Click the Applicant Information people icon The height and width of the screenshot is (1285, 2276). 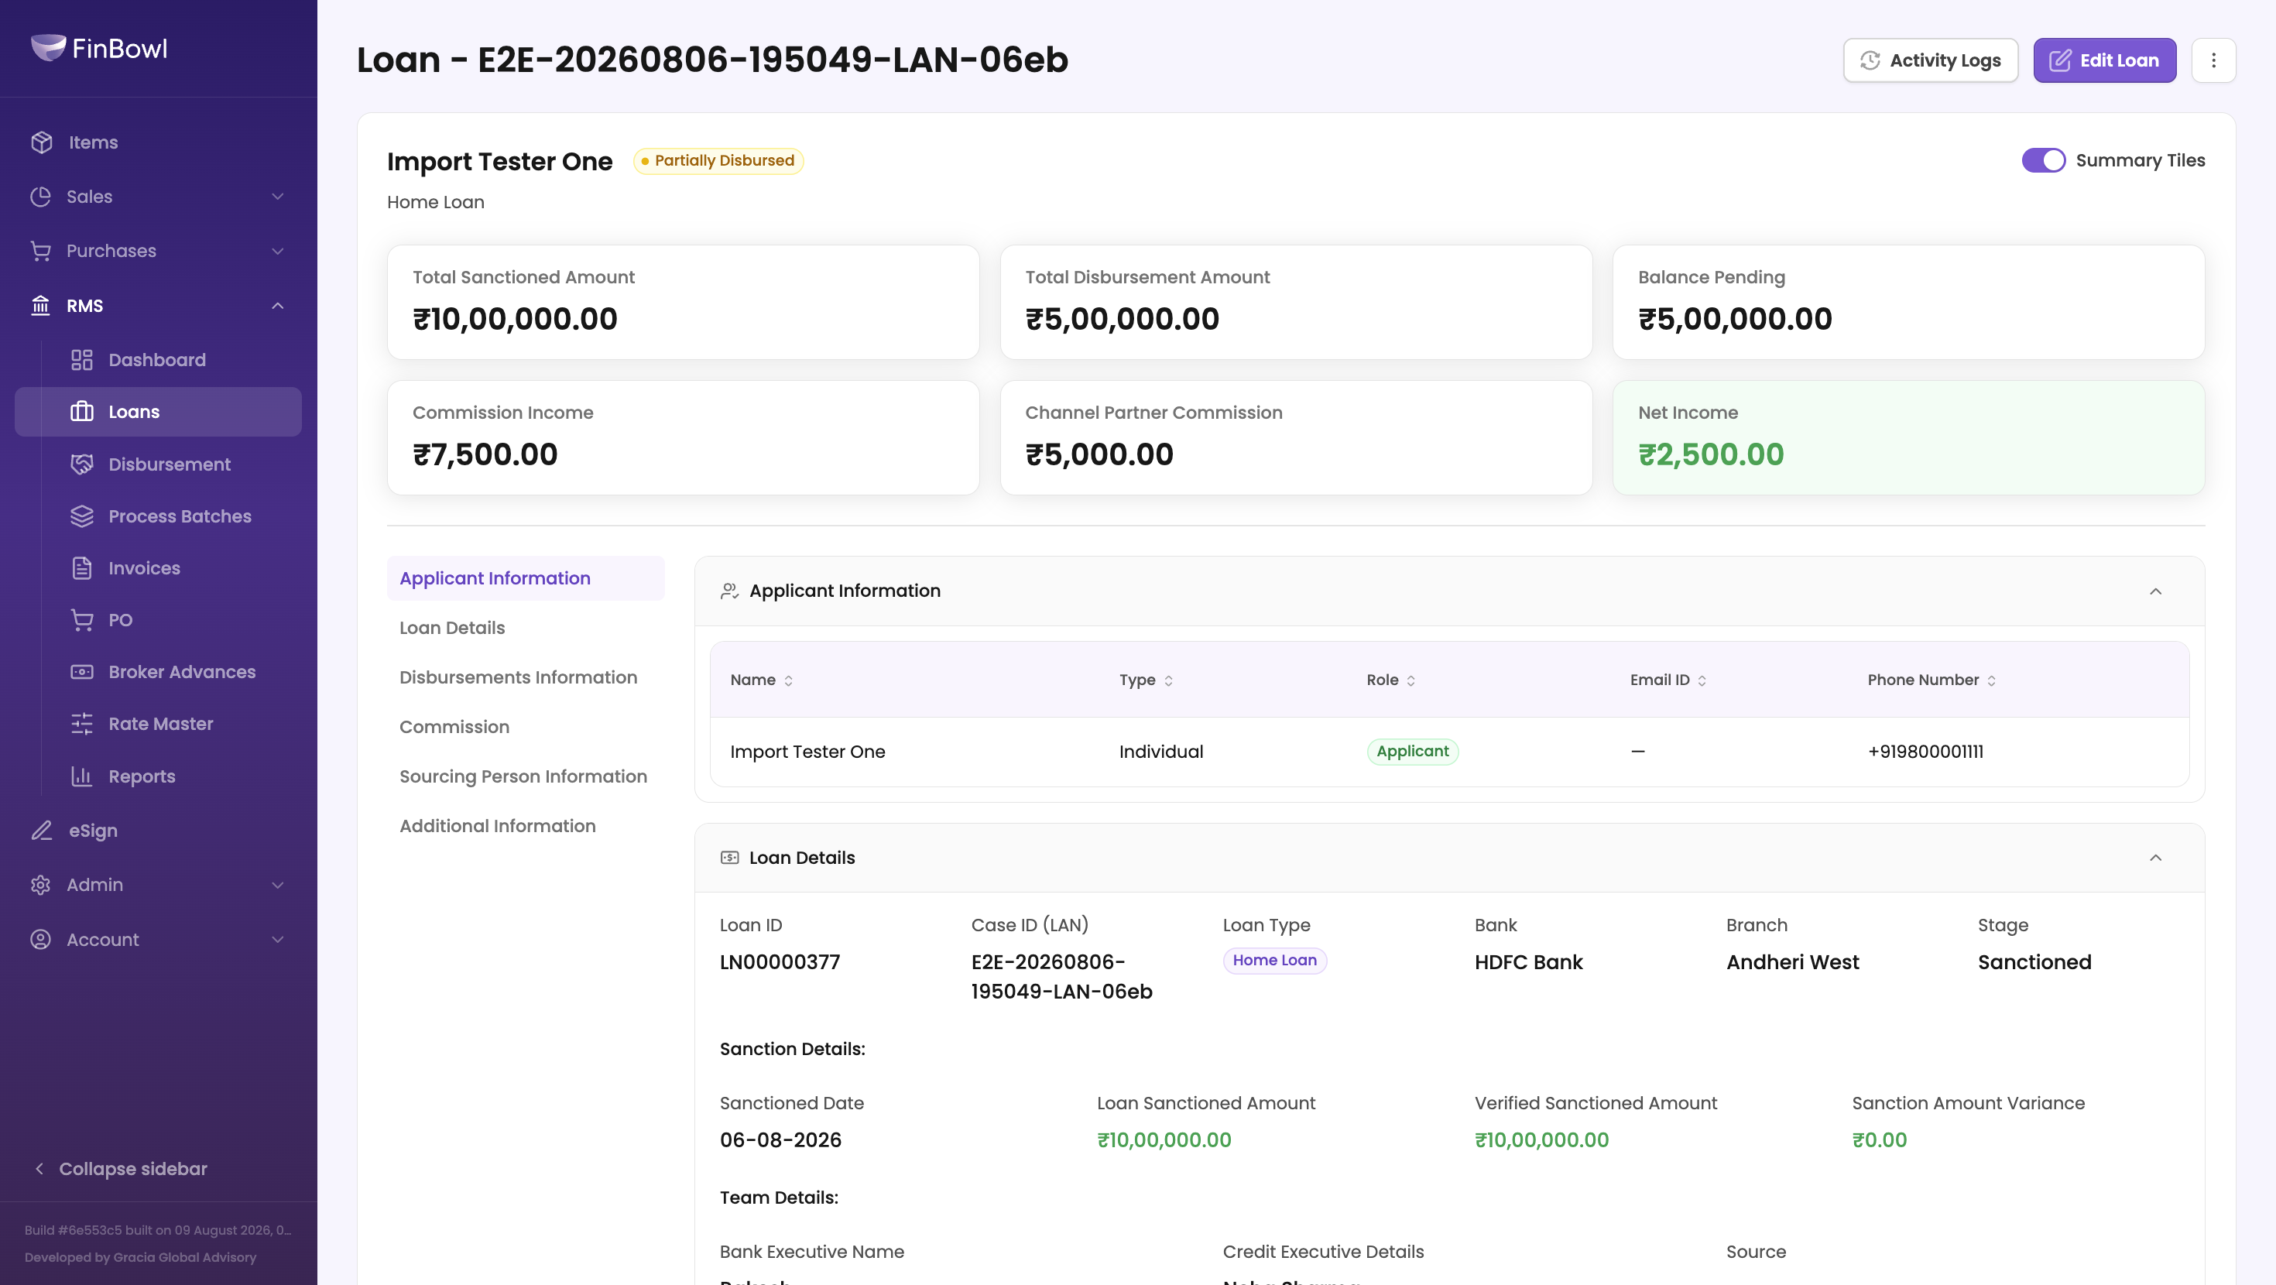click(730, 591)
